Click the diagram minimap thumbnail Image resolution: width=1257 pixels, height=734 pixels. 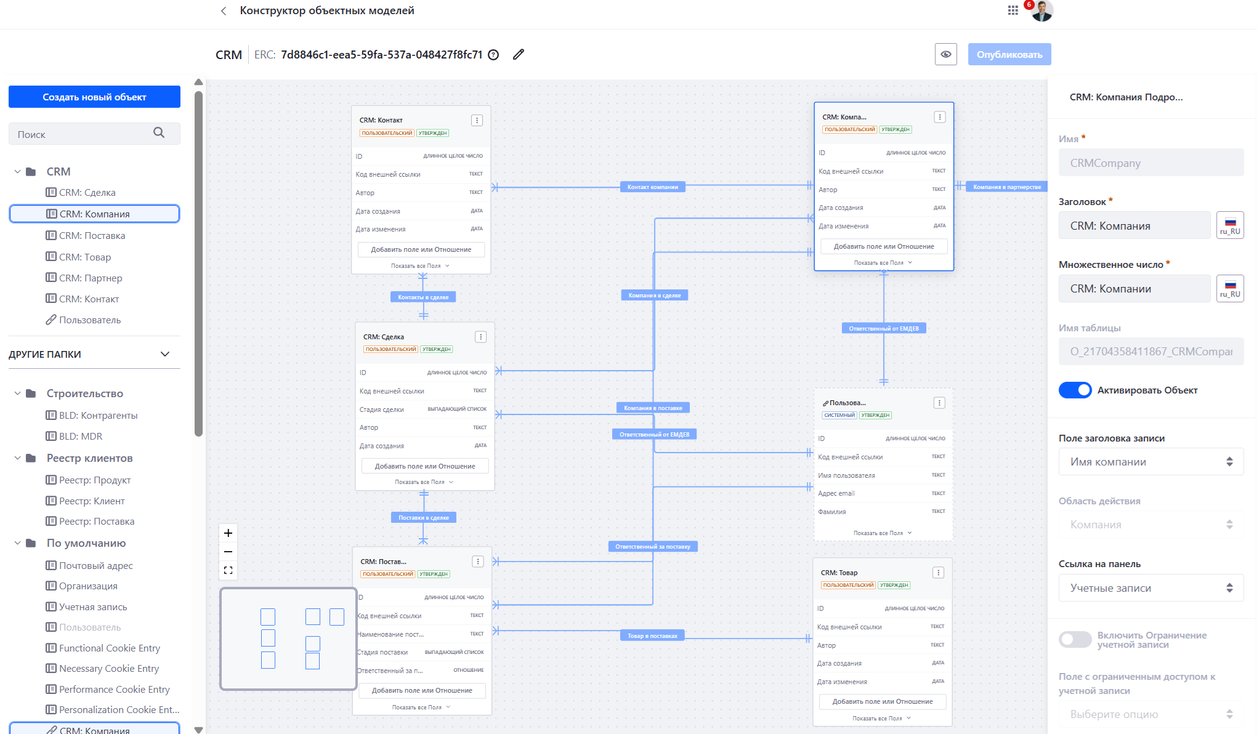point(289,639)
